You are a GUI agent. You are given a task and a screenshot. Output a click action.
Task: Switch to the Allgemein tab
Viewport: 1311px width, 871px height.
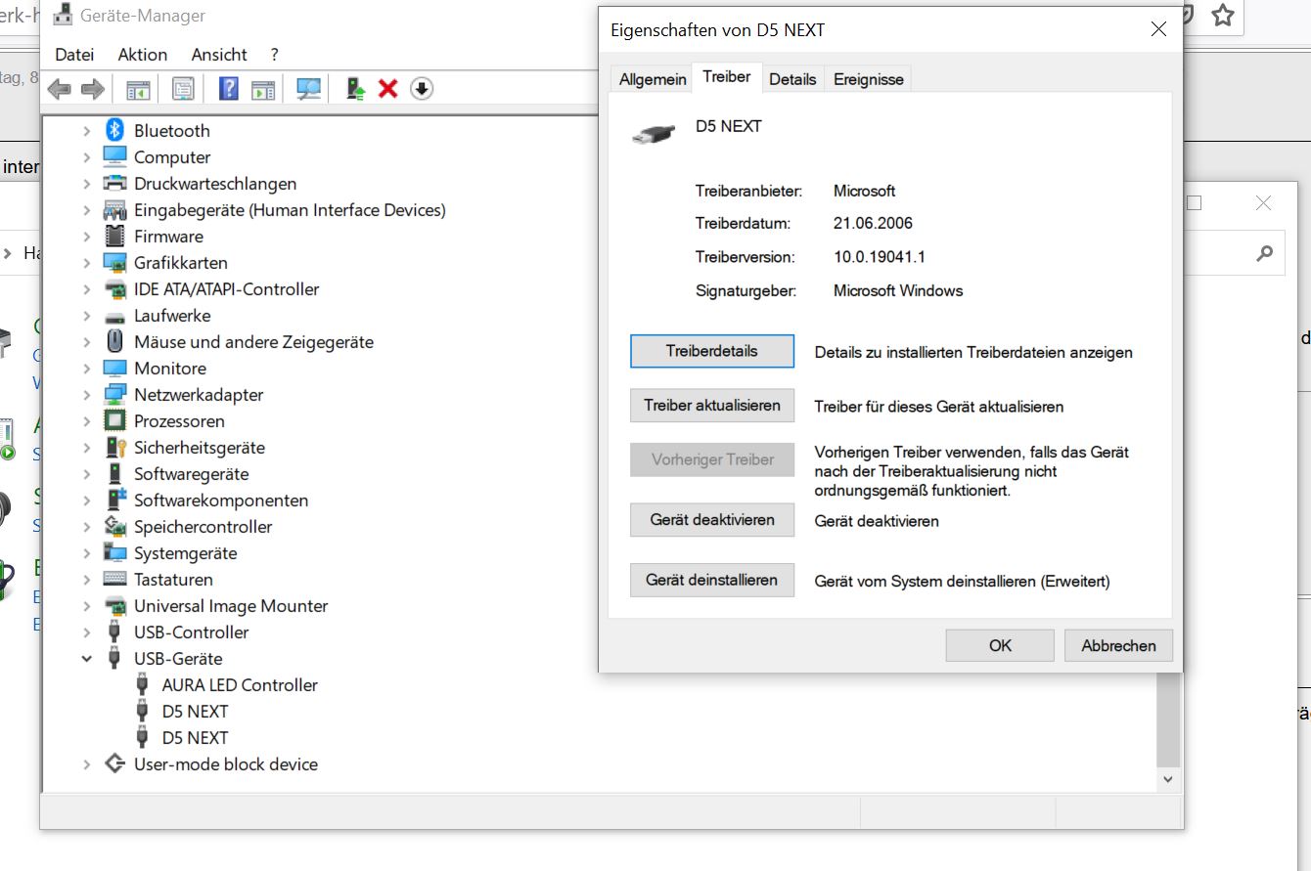(x=653, y=79)
